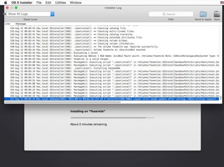Select log line 546 PackageKit executing script

pos(112,65)
